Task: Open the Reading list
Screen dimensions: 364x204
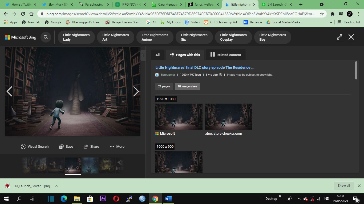Action: [x=349, y=22]
